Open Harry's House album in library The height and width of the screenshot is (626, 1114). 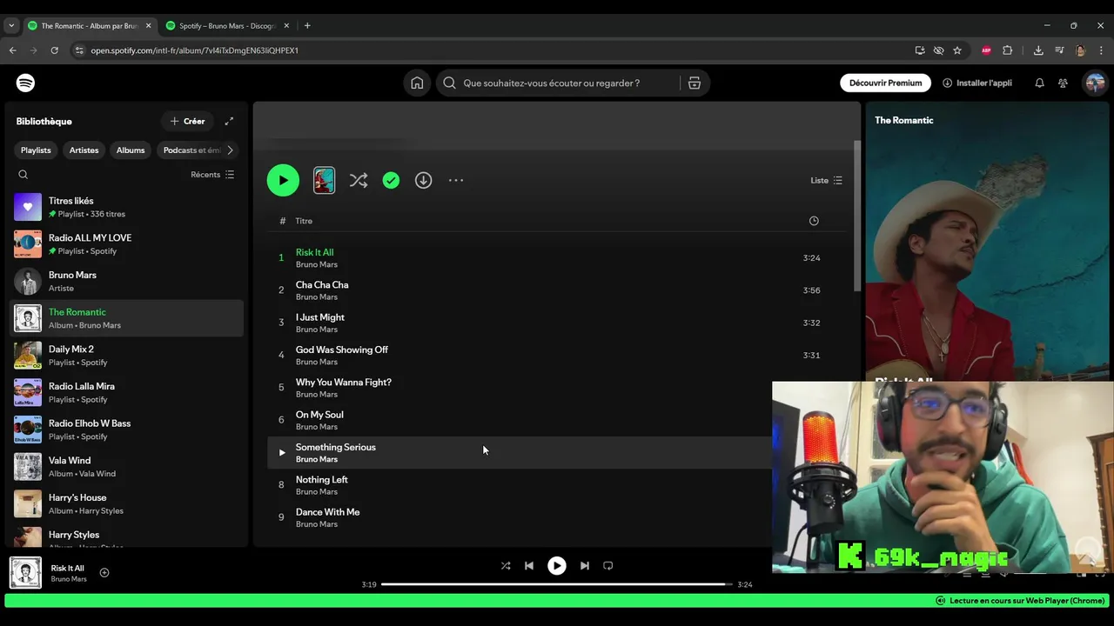coord(127,504)
